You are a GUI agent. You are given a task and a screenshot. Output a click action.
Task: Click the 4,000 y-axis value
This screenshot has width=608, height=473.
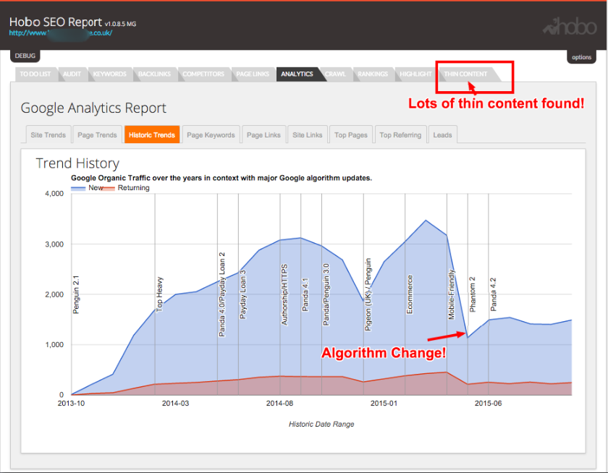tap(54, 194)
